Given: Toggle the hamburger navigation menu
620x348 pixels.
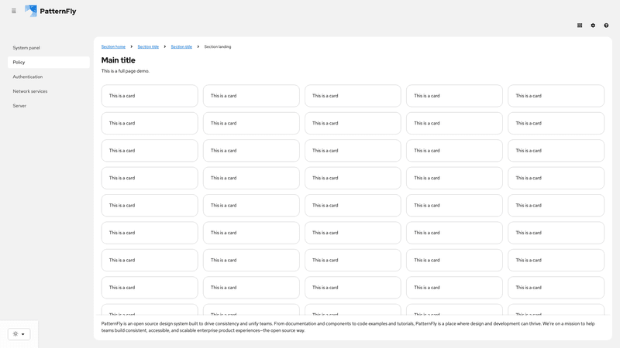Looking at the screenshot, I should tap(14, 11).
